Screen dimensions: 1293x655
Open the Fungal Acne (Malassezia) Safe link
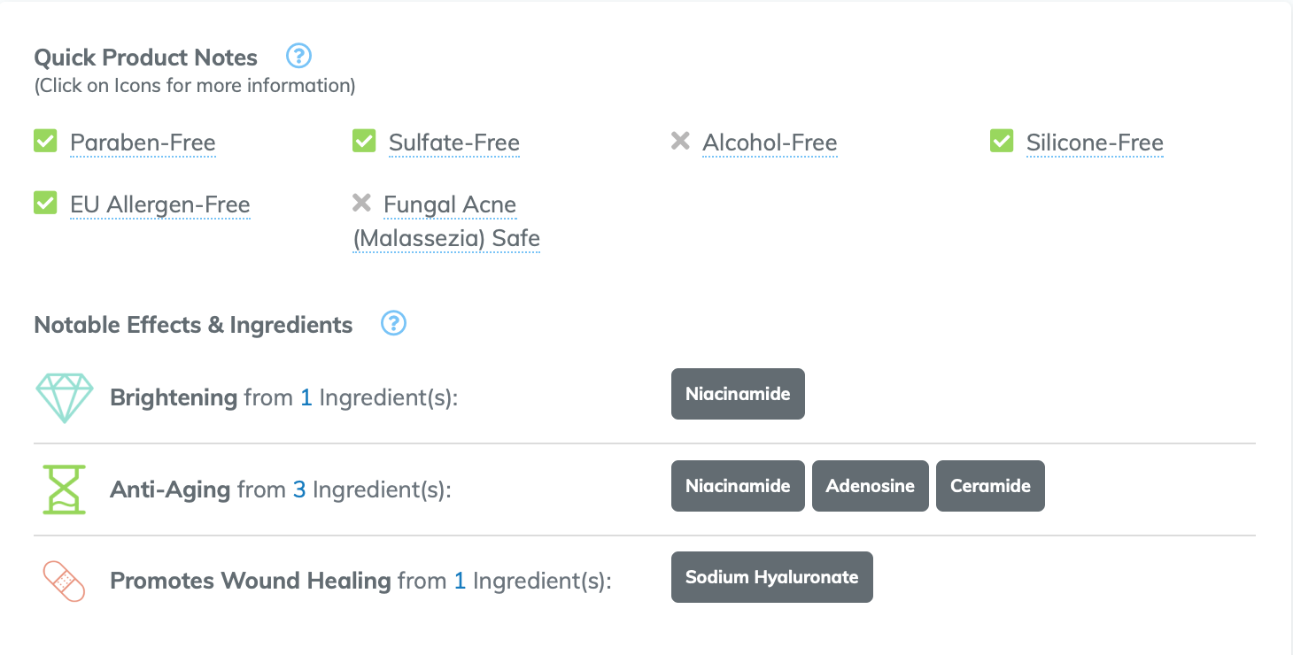tap(449, 221)
